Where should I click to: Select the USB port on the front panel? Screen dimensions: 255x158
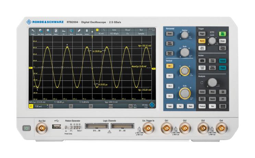tap(57, 126)
